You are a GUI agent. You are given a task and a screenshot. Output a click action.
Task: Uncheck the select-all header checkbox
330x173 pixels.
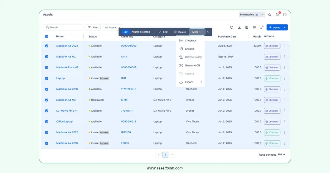point(46,37)
